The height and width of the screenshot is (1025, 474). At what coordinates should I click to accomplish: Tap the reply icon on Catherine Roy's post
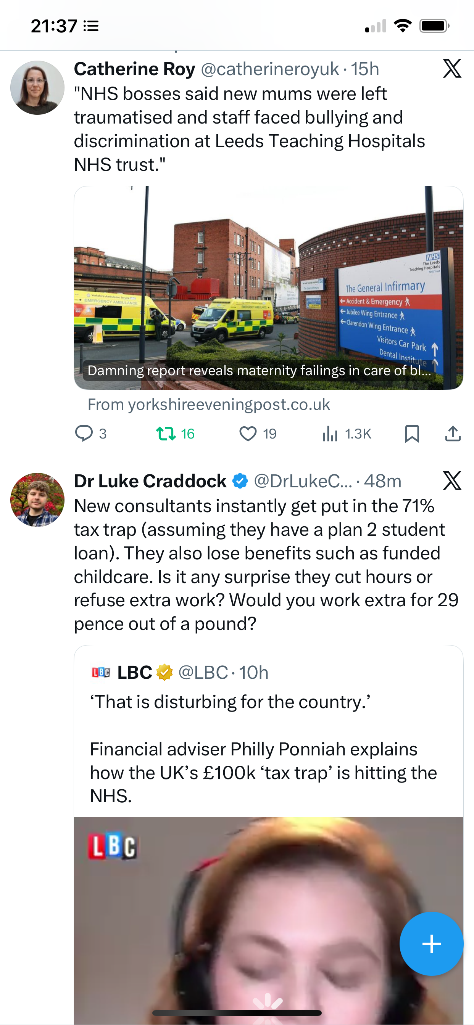click(84, 433)
